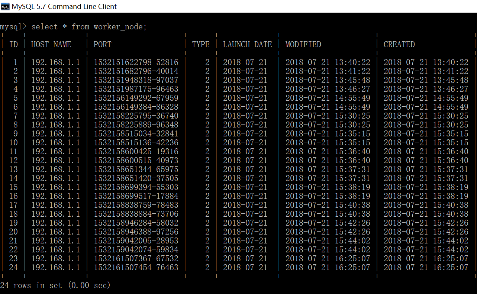Click the HOST_NAME column header
477x294 pixels.
[x=51, y=45]
